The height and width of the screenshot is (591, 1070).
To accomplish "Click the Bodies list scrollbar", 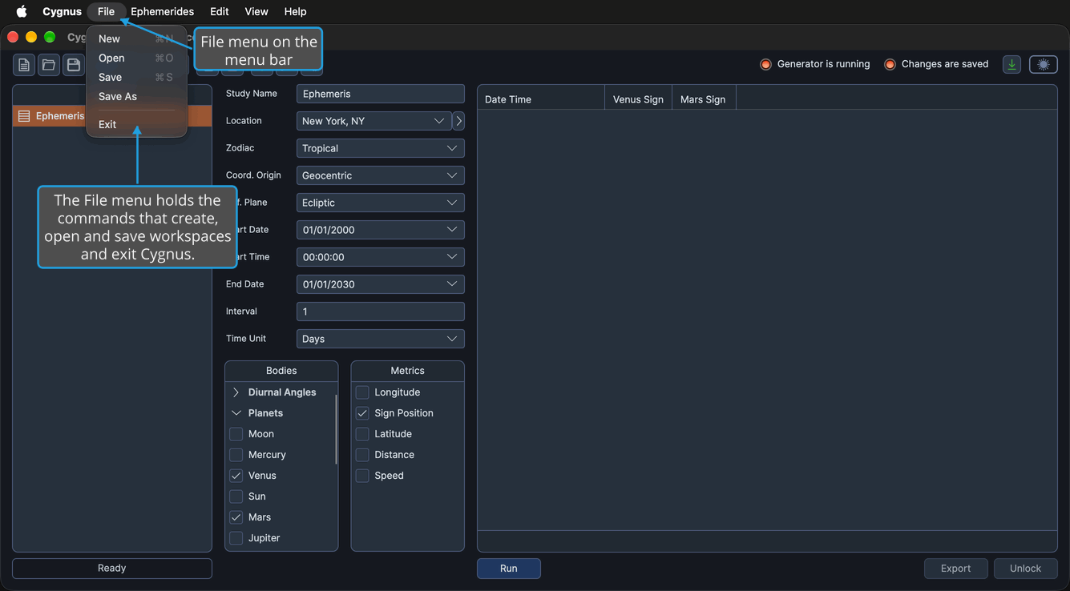I will click(x=336, y=429).
